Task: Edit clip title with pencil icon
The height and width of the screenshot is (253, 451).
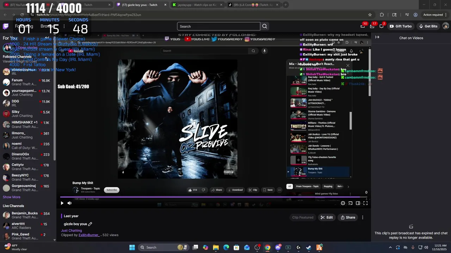Action: [90, 224]
